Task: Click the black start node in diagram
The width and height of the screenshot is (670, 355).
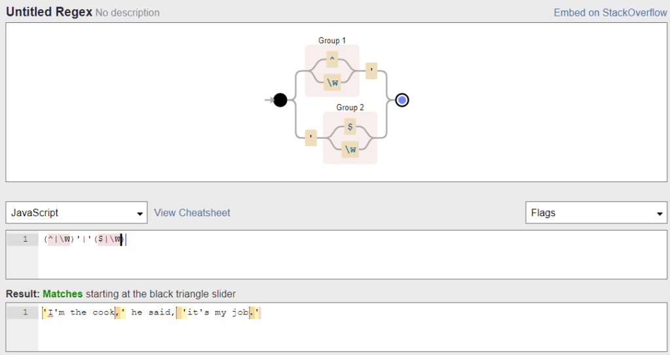Action: pyautogui.click(x=280, y=100)
